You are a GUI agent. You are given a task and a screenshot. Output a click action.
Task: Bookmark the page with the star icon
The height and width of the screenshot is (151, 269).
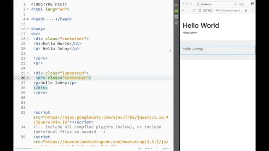[x=246, y=10]
